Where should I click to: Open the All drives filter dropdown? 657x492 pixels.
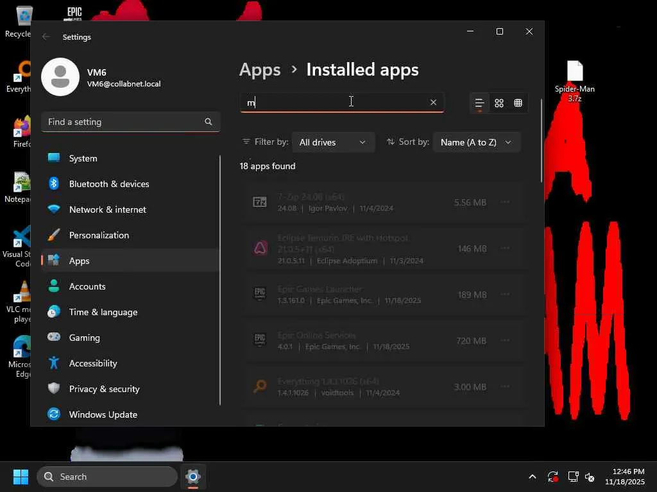[x=333, y=142]
